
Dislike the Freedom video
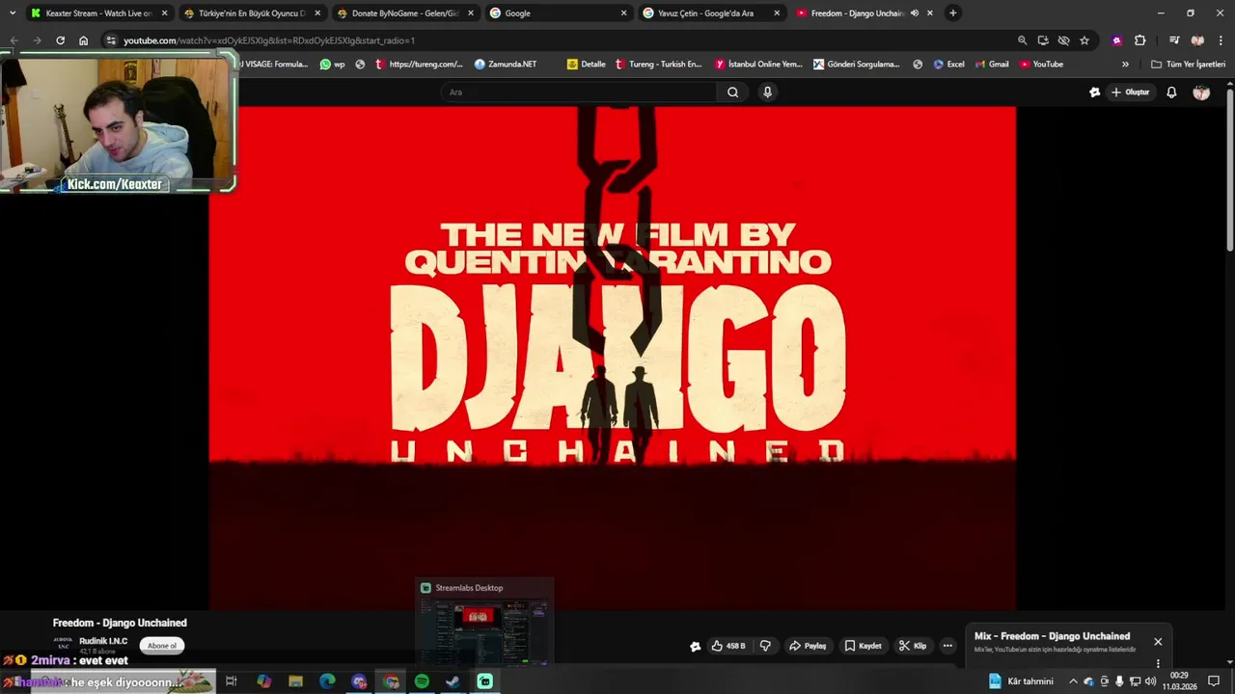click(765, 646)
